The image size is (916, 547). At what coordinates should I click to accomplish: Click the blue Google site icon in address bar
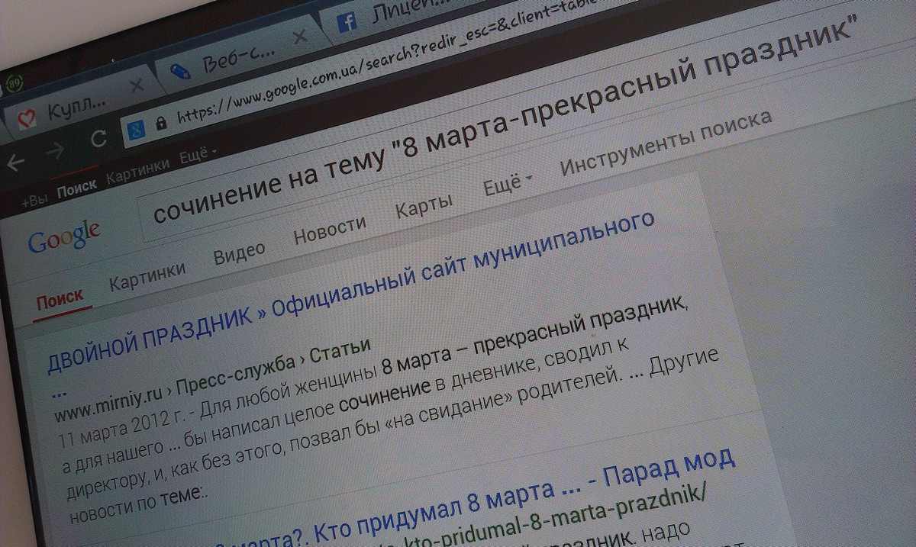point(137,129)
